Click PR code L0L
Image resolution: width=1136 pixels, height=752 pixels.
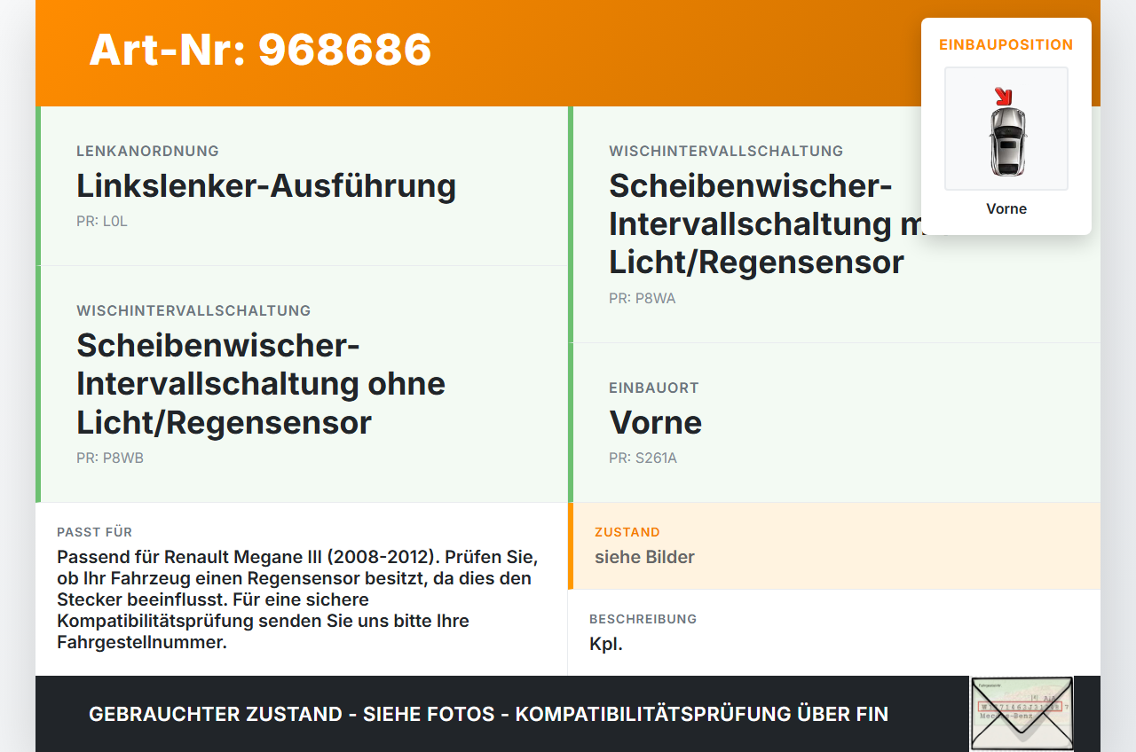click(102, 222)
